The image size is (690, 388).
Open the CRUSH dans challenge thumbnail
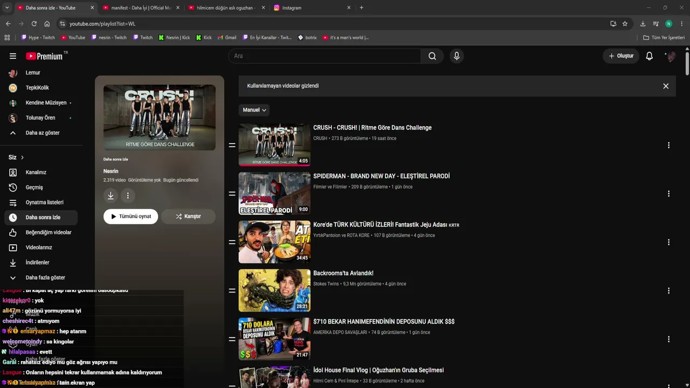click(274, 145)
